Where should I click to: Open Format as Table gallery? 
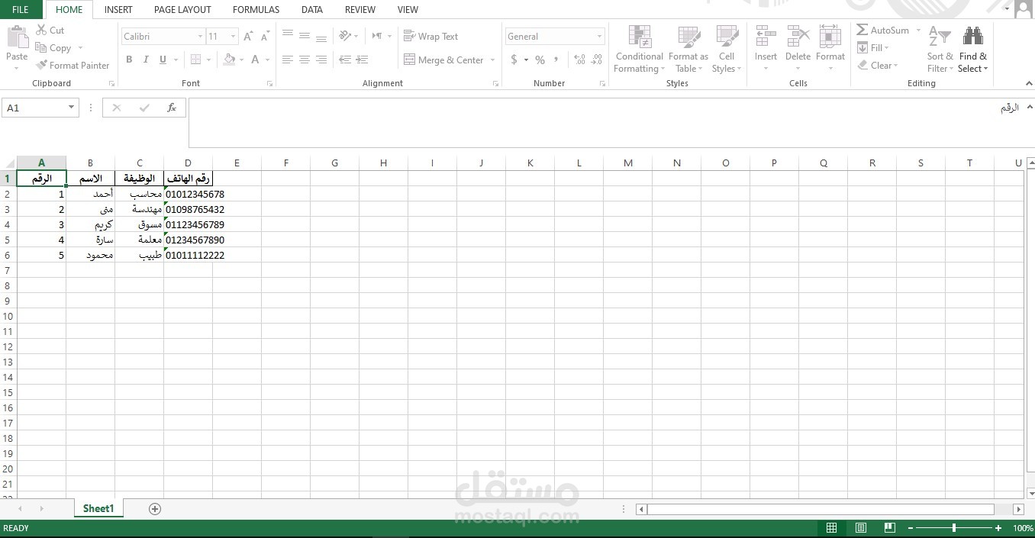688,50
